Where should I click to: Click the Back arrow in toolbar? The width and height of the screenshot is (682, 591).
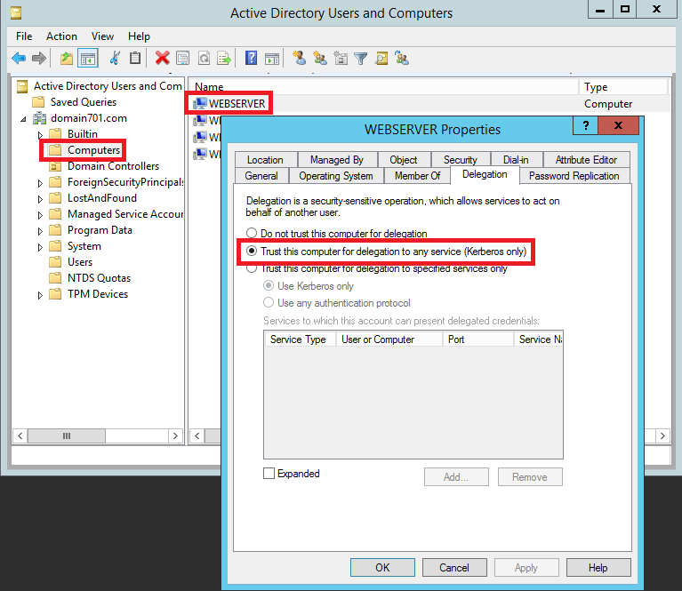point(19,59)
